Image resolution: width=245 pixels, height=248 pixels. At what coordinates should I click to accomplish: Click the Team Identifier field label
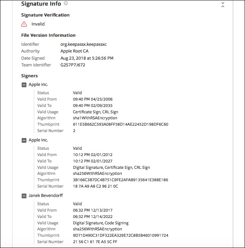point(36,65)
